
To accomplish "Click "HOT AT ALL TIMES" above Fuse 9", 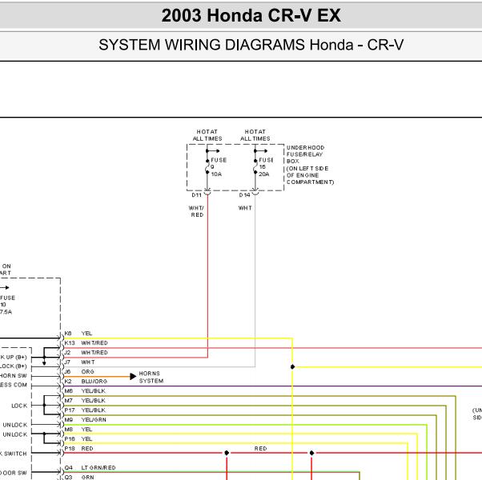I will click(x=207, y=135).
